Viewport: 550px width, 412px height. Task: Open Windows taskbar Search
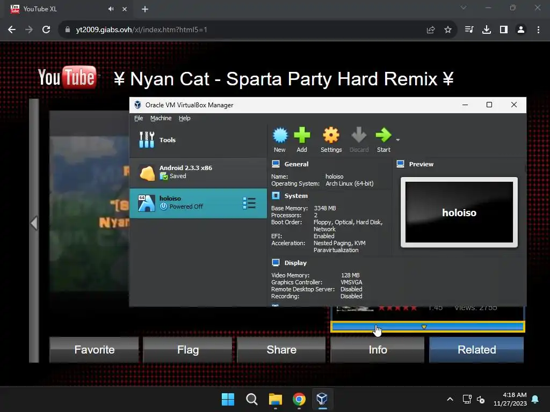(251, 399)
